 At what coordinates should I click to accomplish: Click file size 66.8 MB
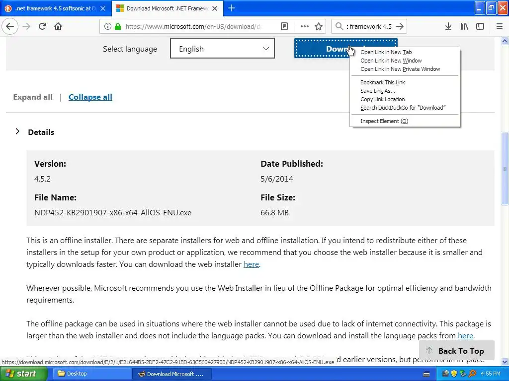pyautogui.click(x=274, y=212)
